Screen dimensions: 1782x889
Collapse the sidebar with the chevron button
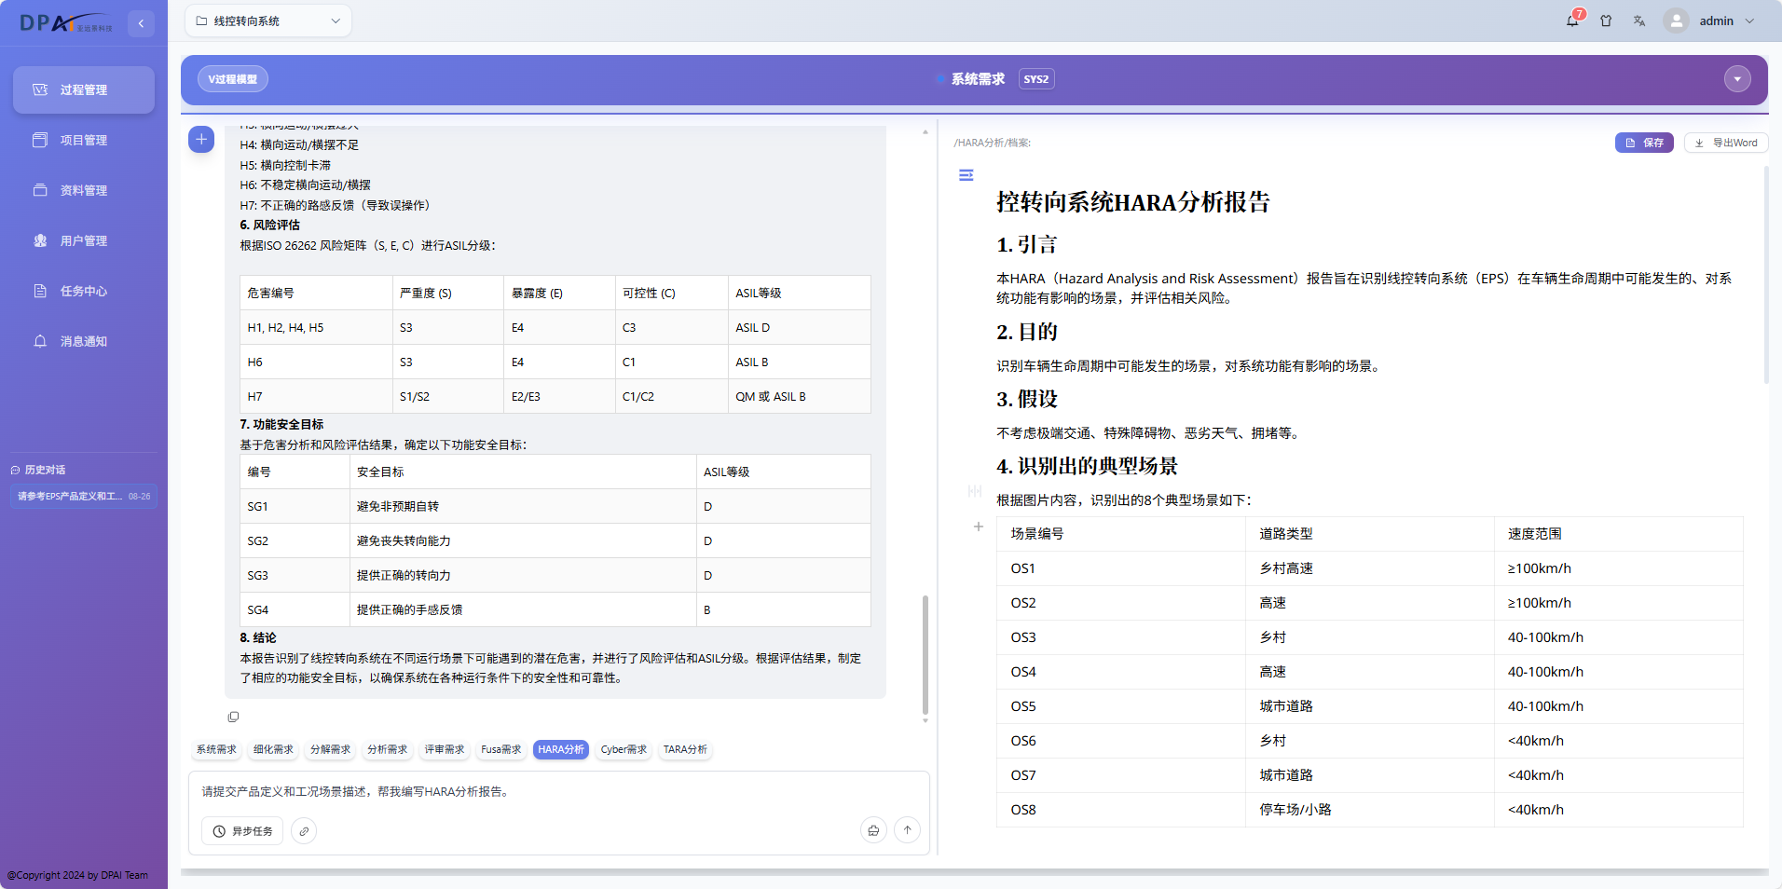[141, 23]
